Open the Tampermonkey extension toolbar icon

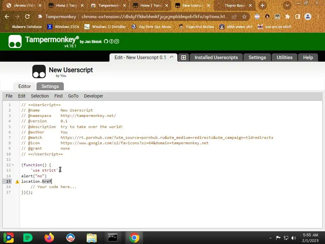(277, 17)
